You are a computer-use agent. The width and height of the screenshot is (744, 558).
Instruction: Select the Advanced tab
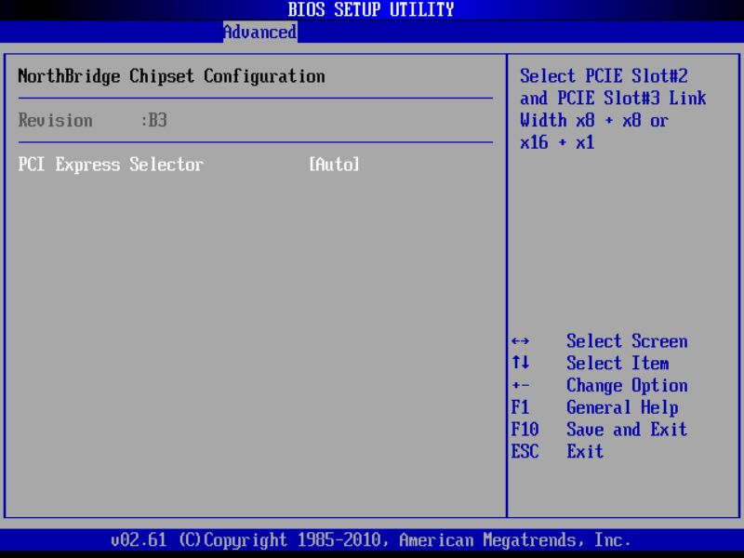259,32
